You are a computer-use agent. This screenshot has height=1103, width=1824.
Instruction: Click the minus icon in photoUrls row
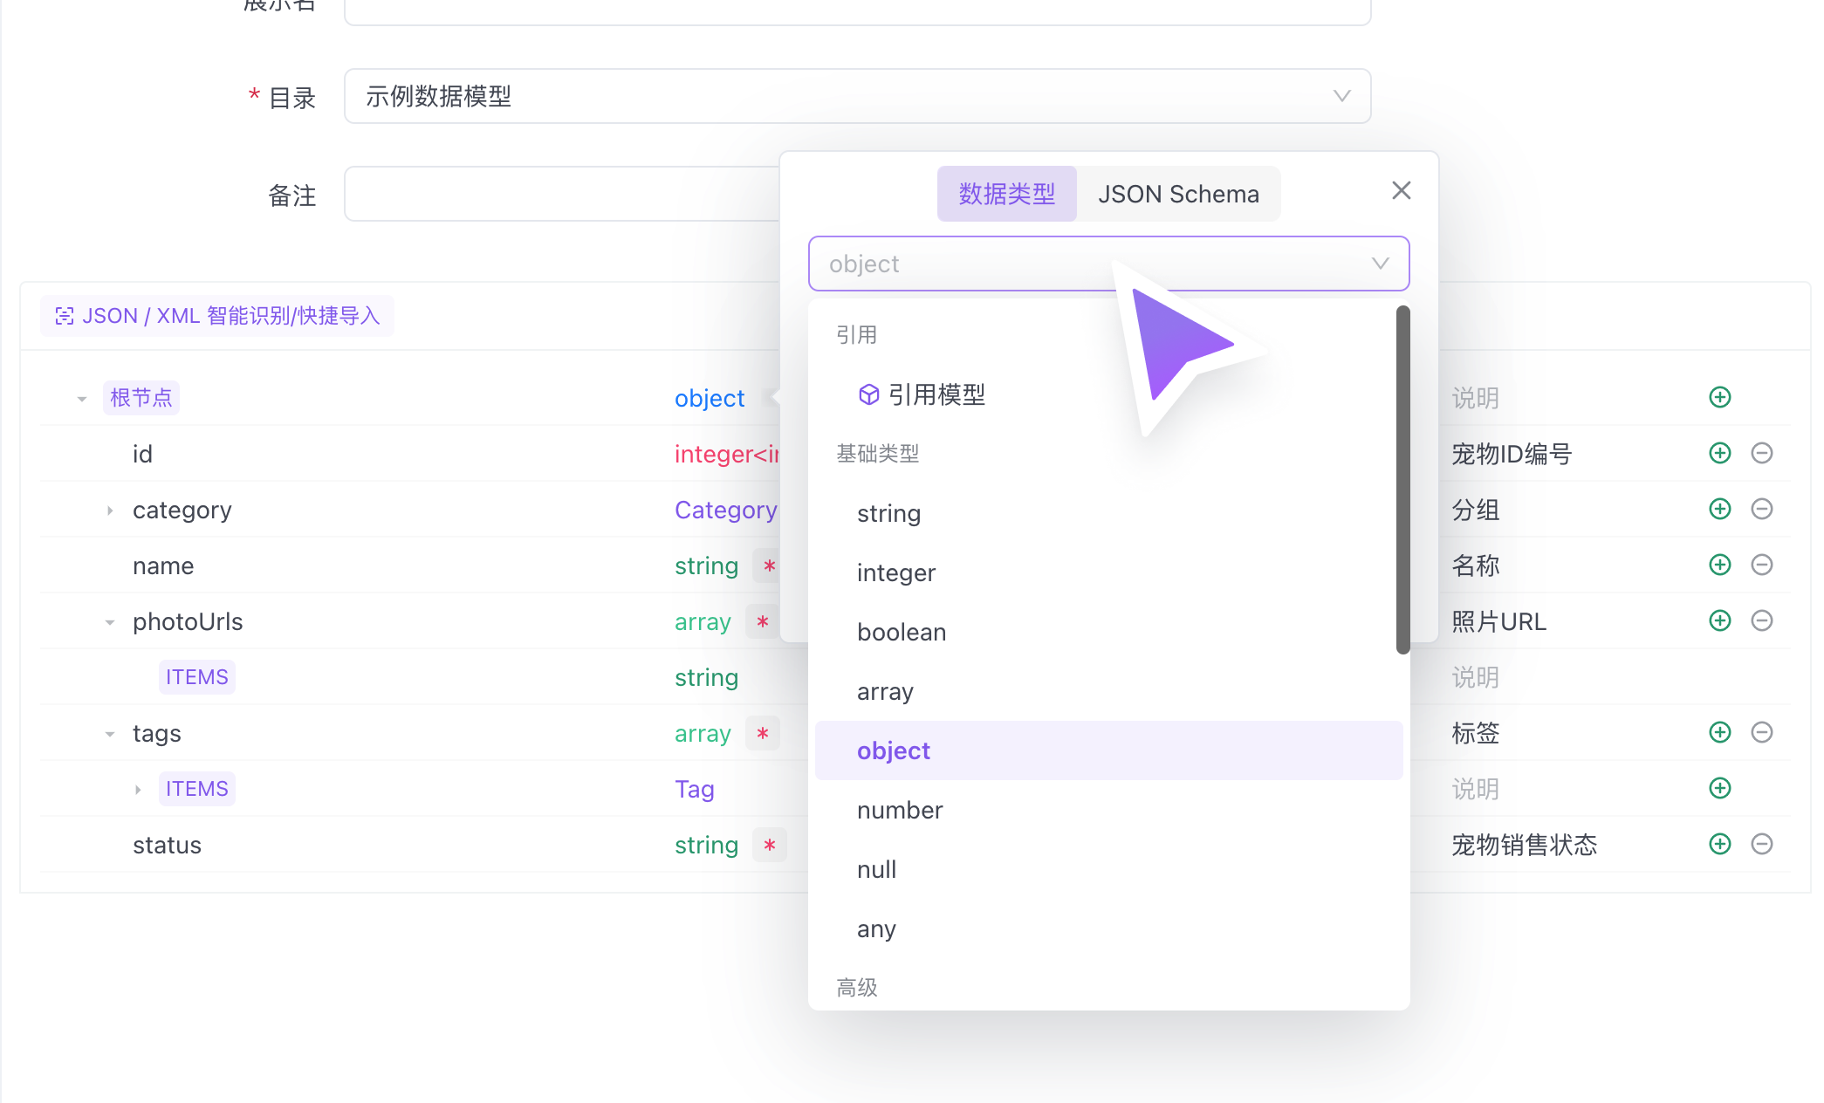(x=1761, y=620)
